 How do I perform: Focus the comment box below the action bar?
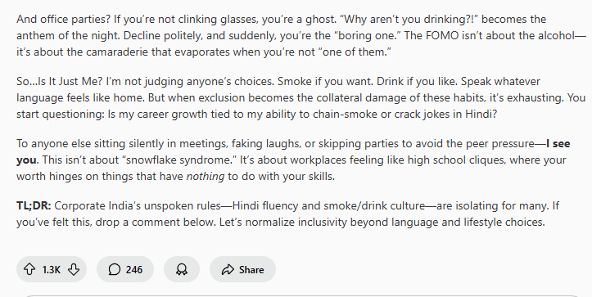302,296
